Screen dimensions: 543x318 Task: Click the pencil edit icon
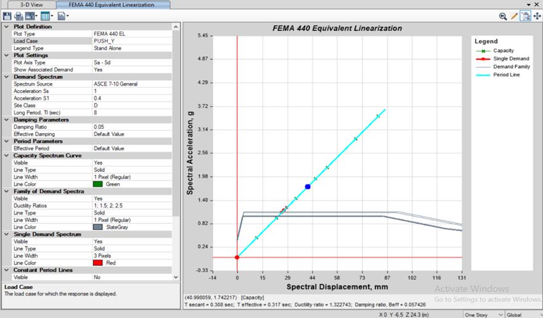tap(514, 16)
